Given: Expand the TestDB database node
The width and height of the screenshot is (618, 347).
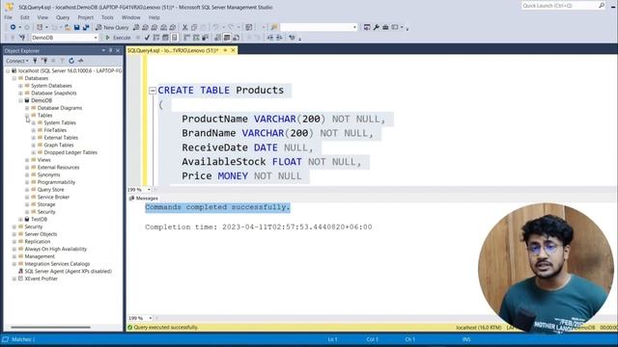Looking at the screenshot, I should (x=20, y=219).
